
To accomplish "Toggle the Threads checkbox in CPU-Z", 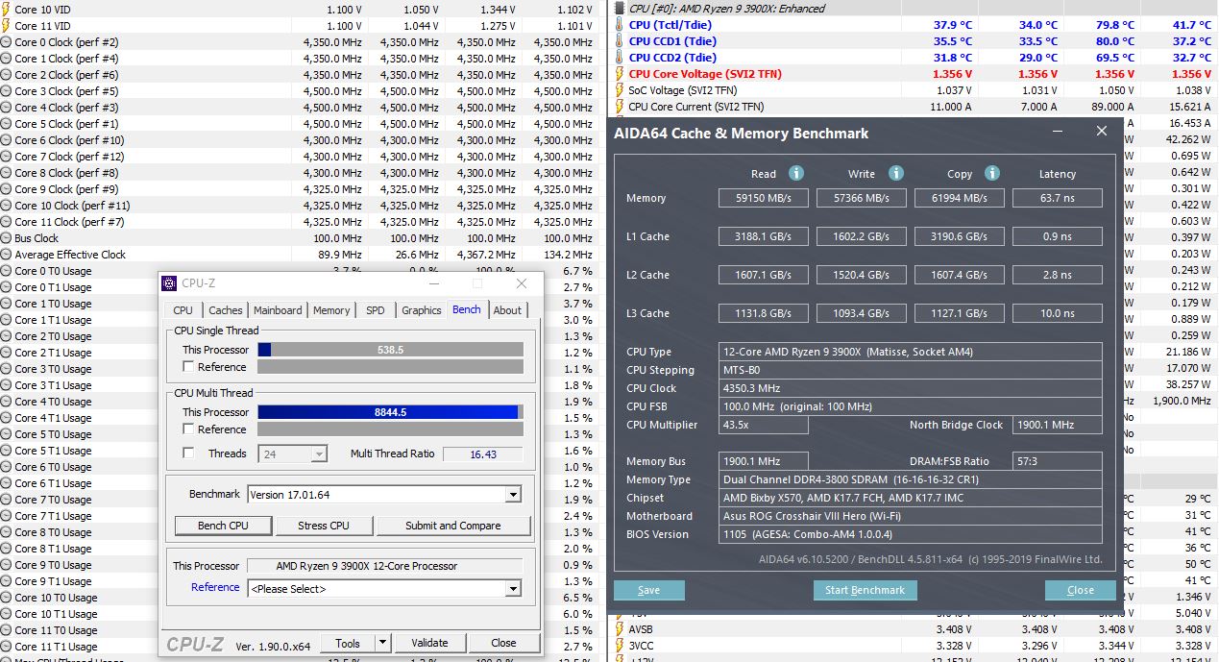I will click(x=188, y=454).
